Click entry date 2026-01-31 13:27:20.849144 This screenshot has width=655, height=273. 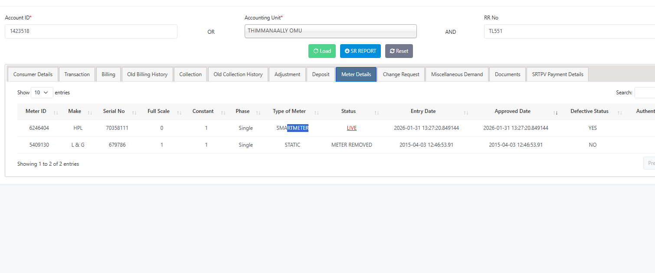[x=426, y=128]
